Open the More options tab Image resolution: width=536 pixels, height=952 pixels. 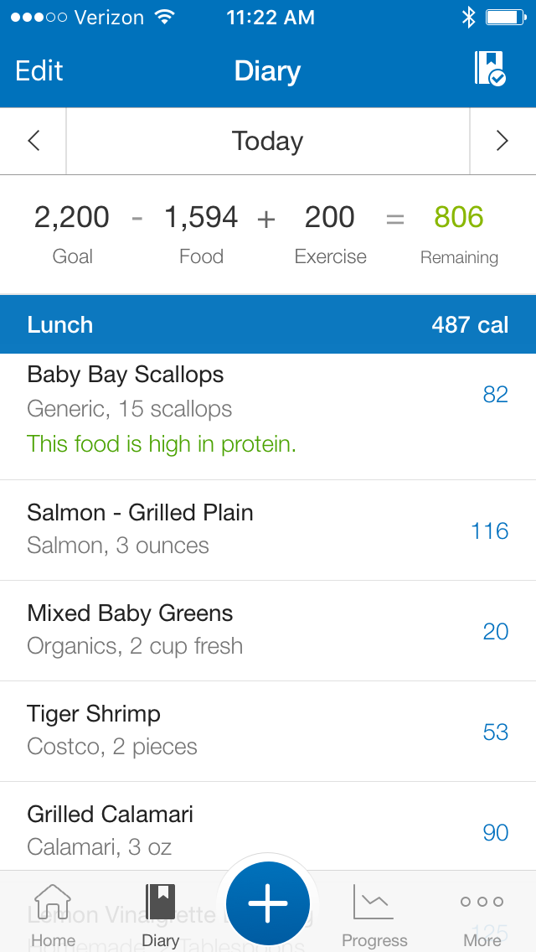click(482, 913)
